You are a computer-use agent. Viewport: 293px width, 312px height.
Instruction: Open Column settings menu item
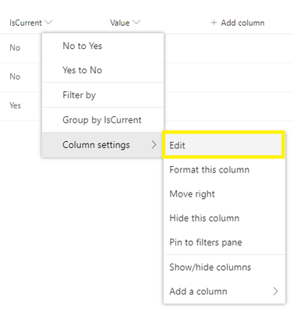coord(103,144)
